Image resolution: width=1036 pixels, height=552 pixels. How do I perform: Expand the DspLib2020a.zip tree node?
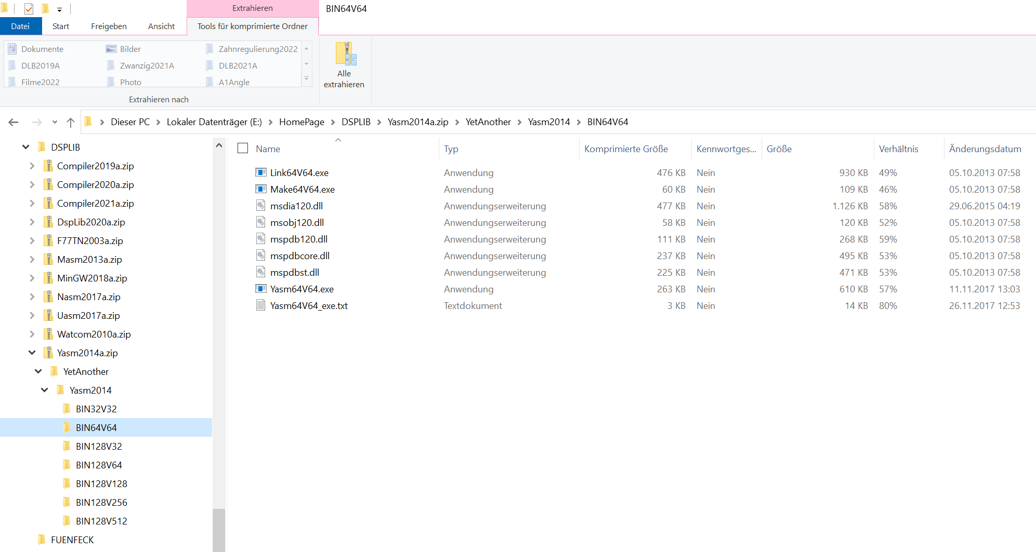pos(32,222)
